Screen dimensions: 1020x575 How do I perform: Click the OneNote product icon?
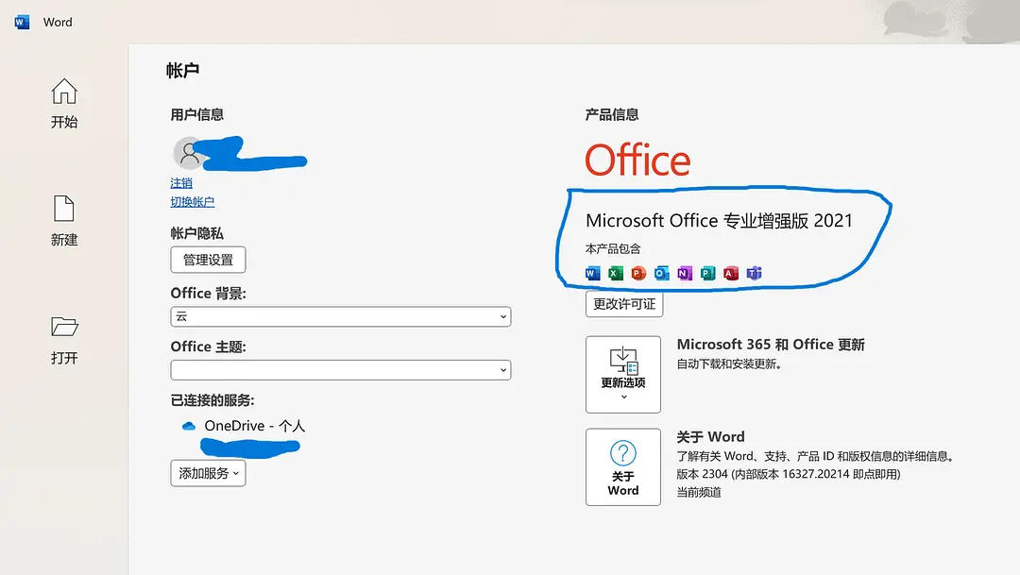click(685, 273)
